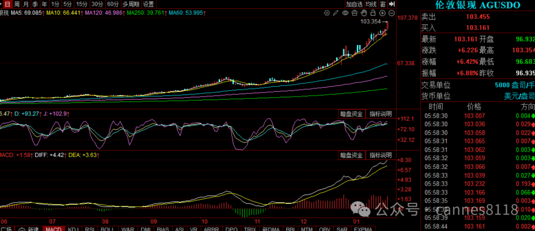Switch to the KDJ indicator tab
This screenshot has height=231, width=535.
pos(72,229)
